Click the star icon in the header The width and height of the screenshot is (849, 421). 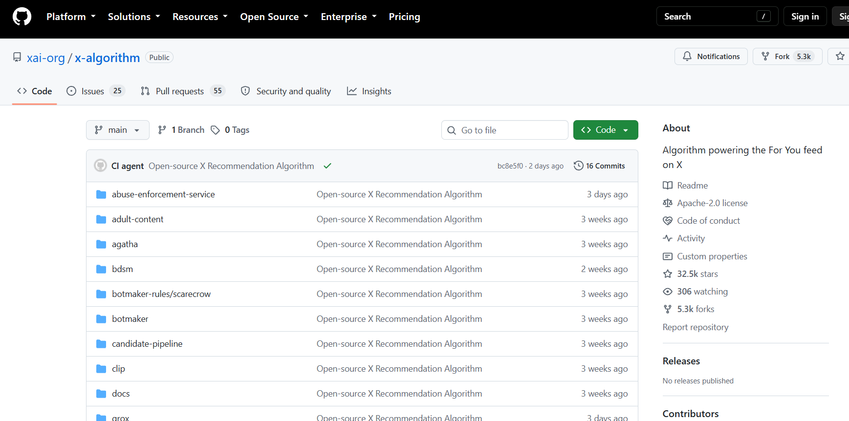(840, 56)
